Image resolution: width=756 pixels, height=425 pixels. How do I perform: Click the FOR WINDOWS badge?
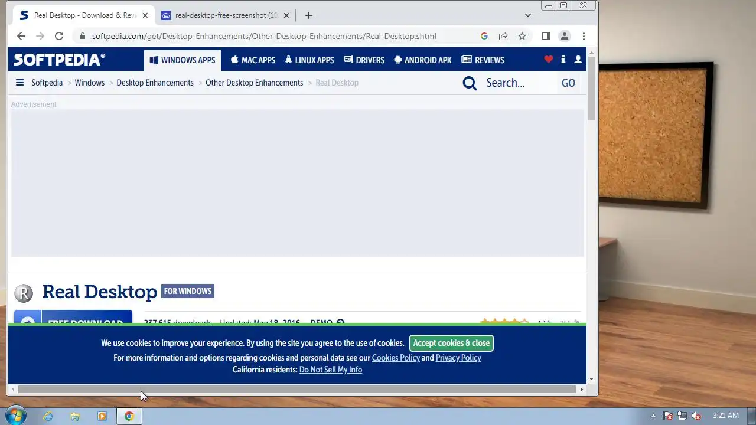188,291
